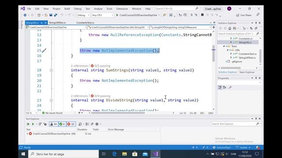Toggle the 44 total tests filter
Viewport: 282px width, 158px height.
click(53, 124)
